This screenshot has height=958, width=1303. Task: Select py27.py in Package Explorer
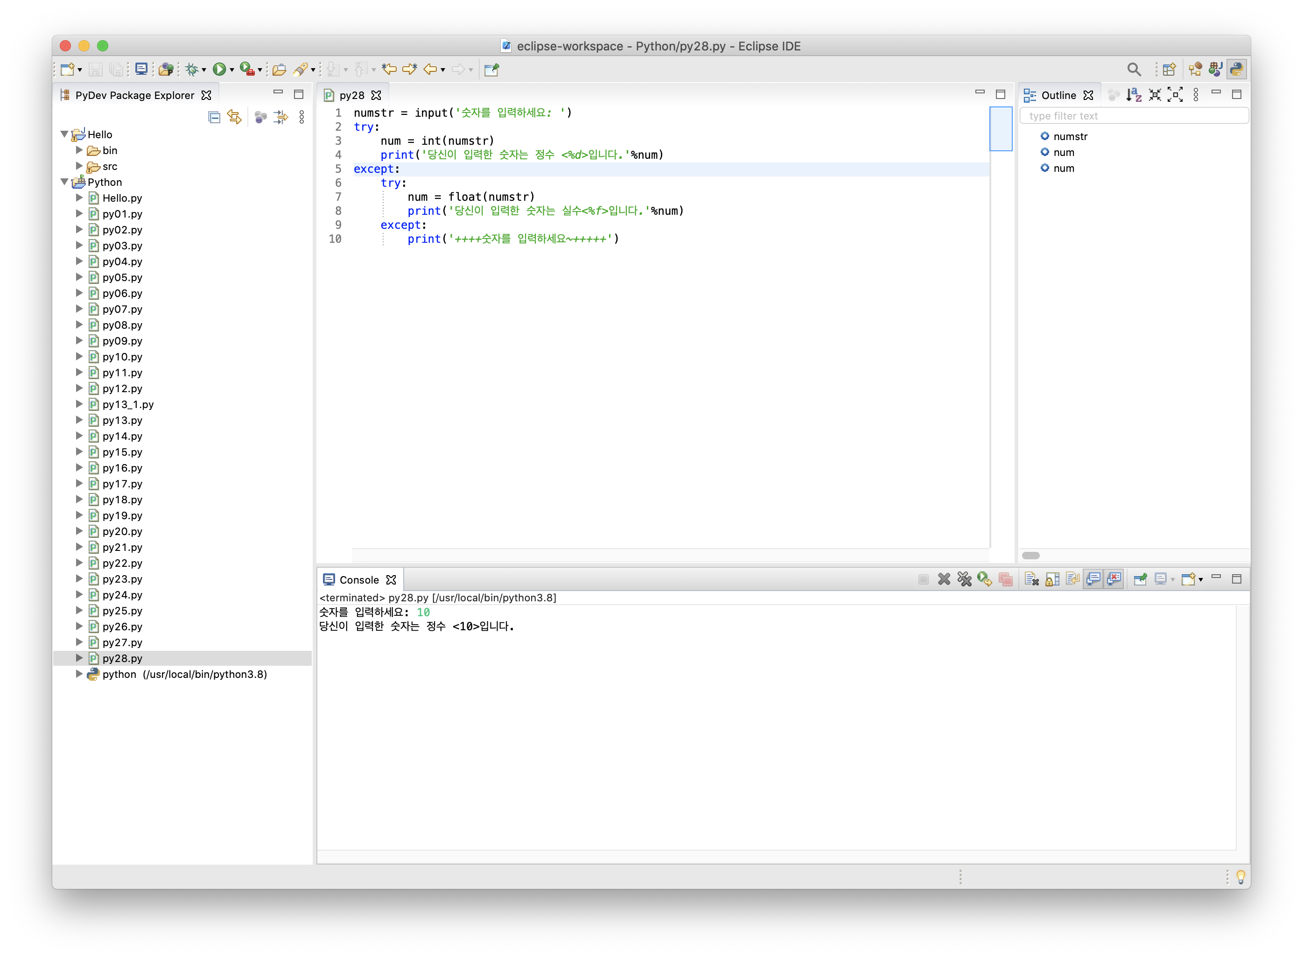[x=122, y=642]
